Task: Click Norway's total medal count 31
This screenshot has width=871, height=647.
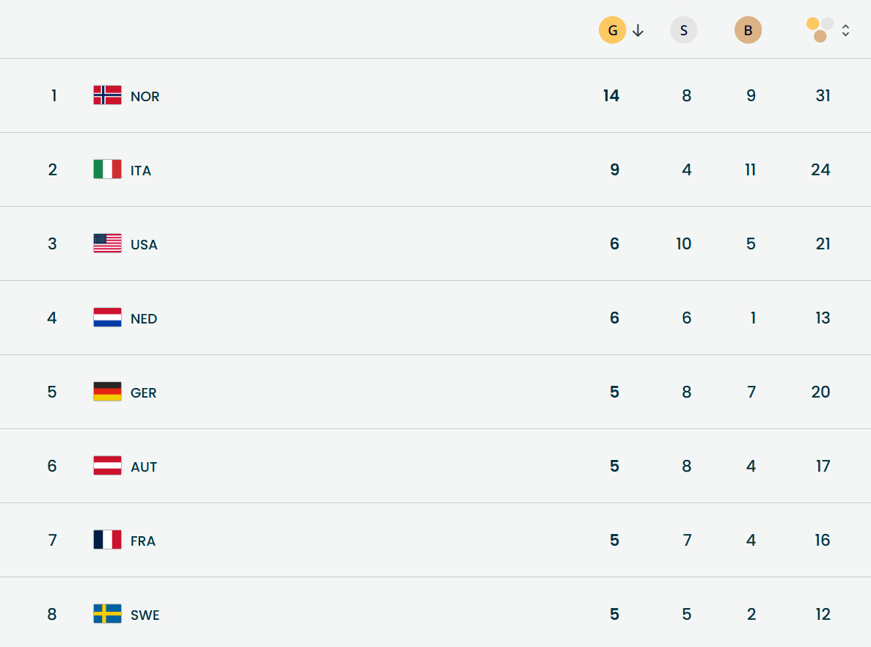Action: (823, 96)
